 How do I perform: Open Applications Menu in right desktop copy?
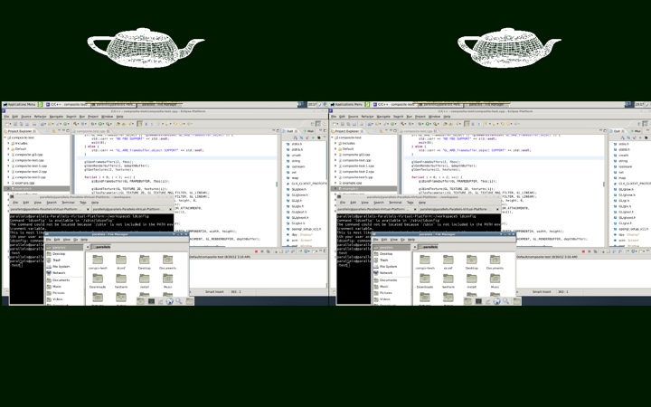[x=346, y=105]
